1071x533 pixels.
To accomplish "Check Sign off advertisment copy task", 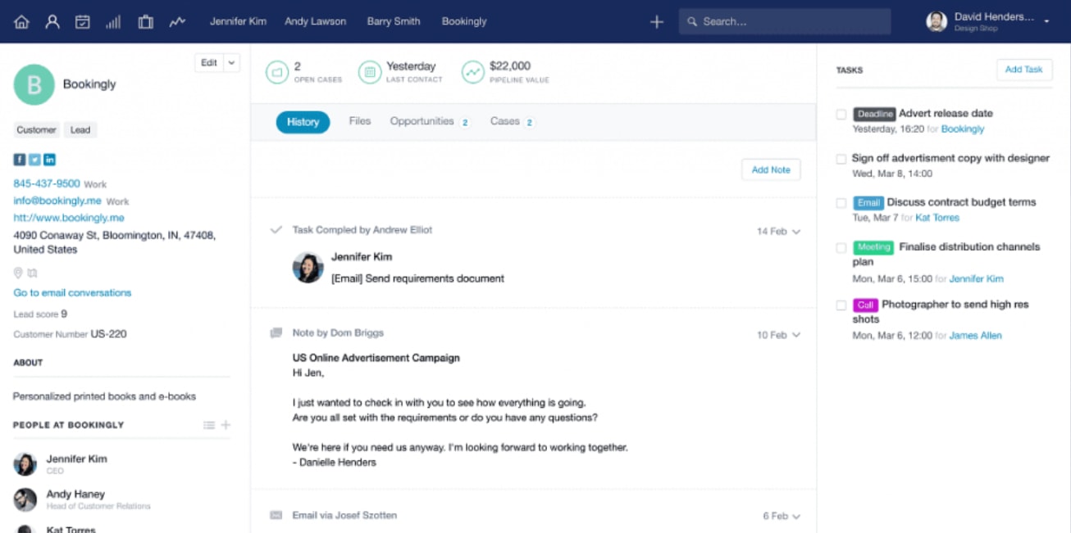I will (841, 159).
